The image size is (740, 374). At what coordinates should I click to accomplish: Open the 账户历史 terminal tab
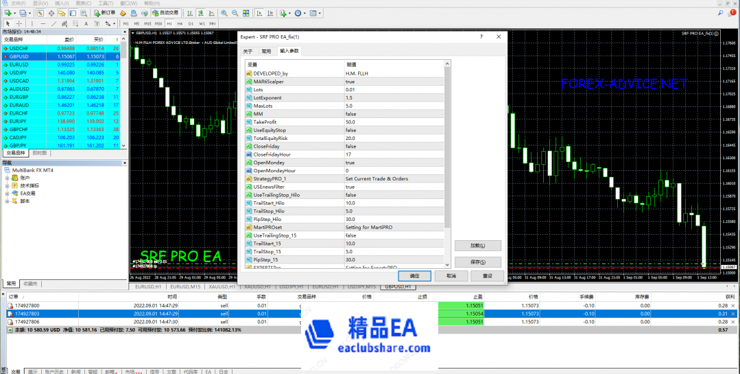tap(55, 372)
